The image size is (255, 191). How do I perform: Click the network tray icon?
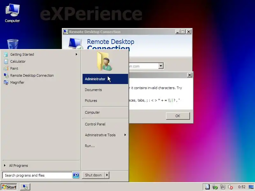coord(222,187)
